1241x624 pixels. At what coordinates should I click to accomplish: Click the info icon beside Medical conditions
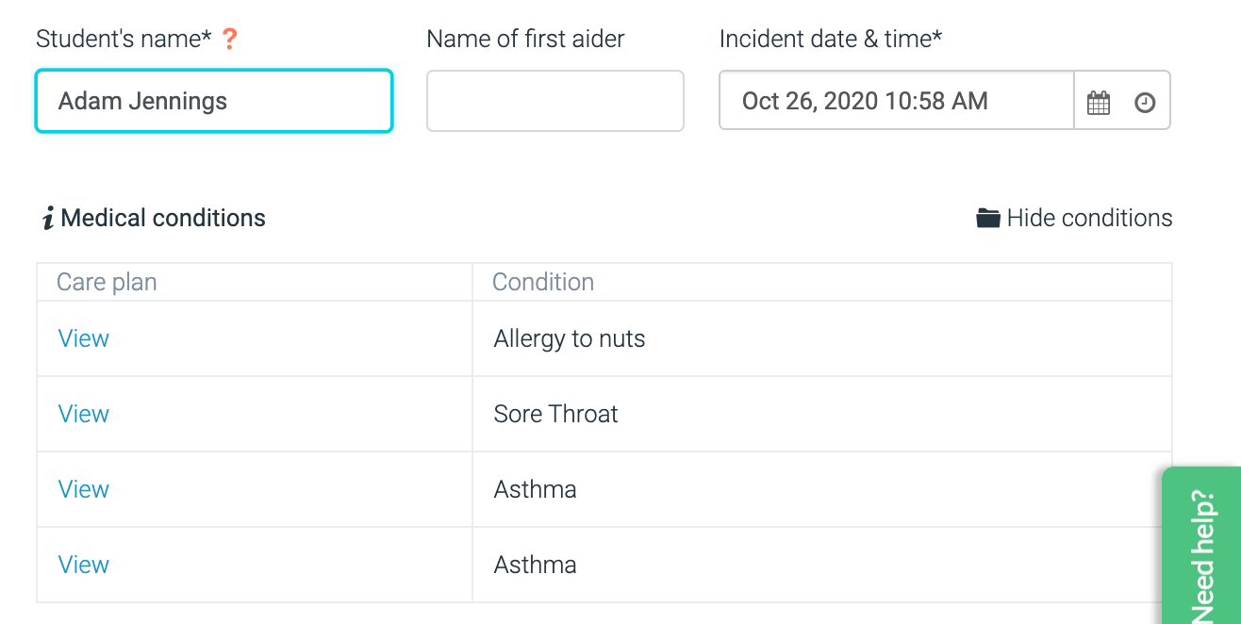point(47,217)
